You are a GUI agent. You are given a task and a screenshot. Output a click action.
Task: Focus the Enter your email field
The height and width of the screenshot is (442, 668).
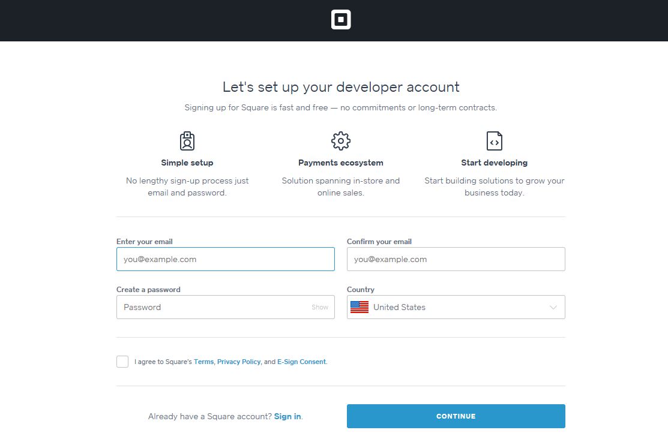[225, 259]
